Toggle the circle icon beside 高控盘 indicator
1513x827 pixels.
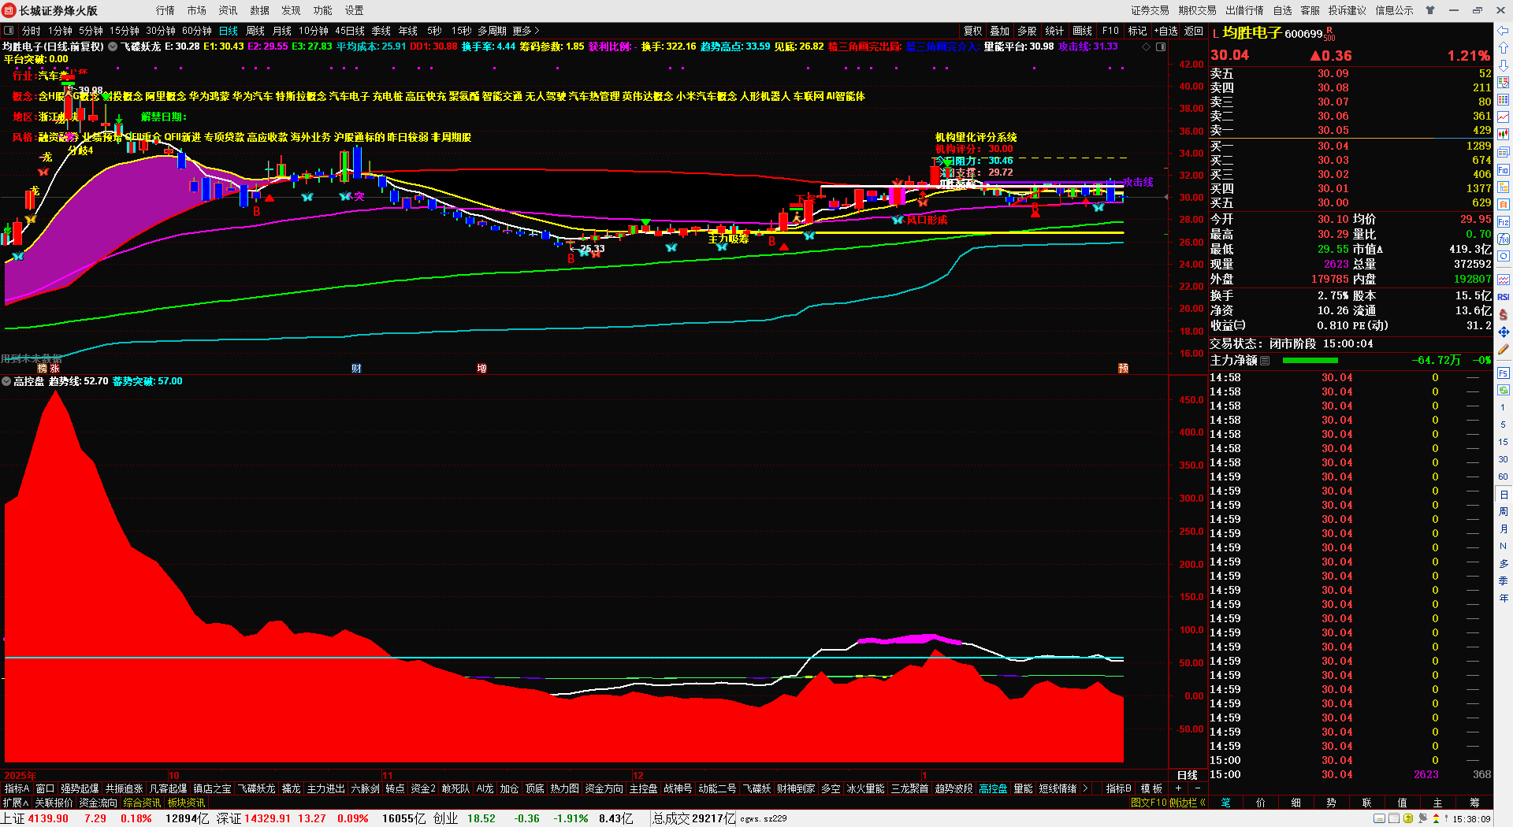[6, 381]
